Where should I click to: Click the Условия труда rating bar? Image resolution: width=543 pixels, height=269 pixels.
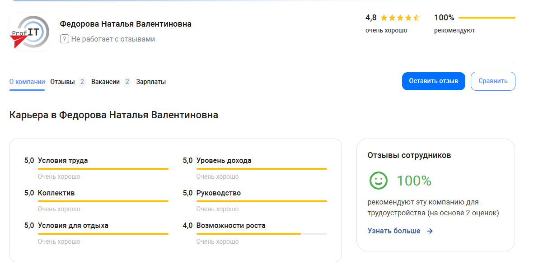tap(103, 169)
